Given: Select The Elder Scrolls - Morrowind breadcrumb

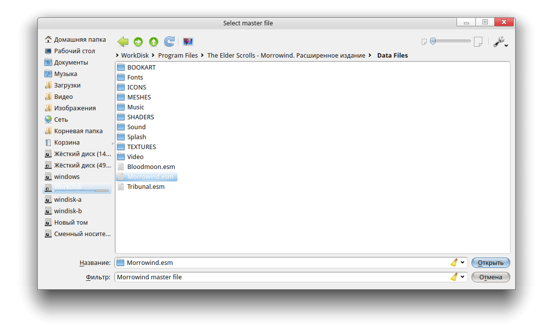Looking at the screenshot, I should (x=286, y=55).
